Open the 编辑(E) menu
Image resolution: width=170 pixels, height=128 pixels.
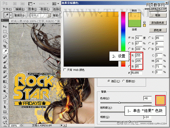click(20, 9)
